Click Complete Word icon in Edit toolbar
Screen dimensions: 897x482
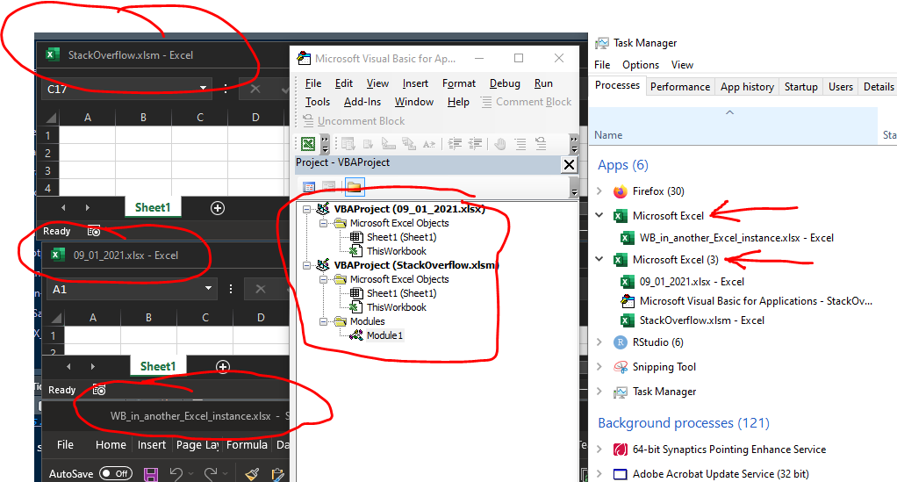[x=428, y=144]
